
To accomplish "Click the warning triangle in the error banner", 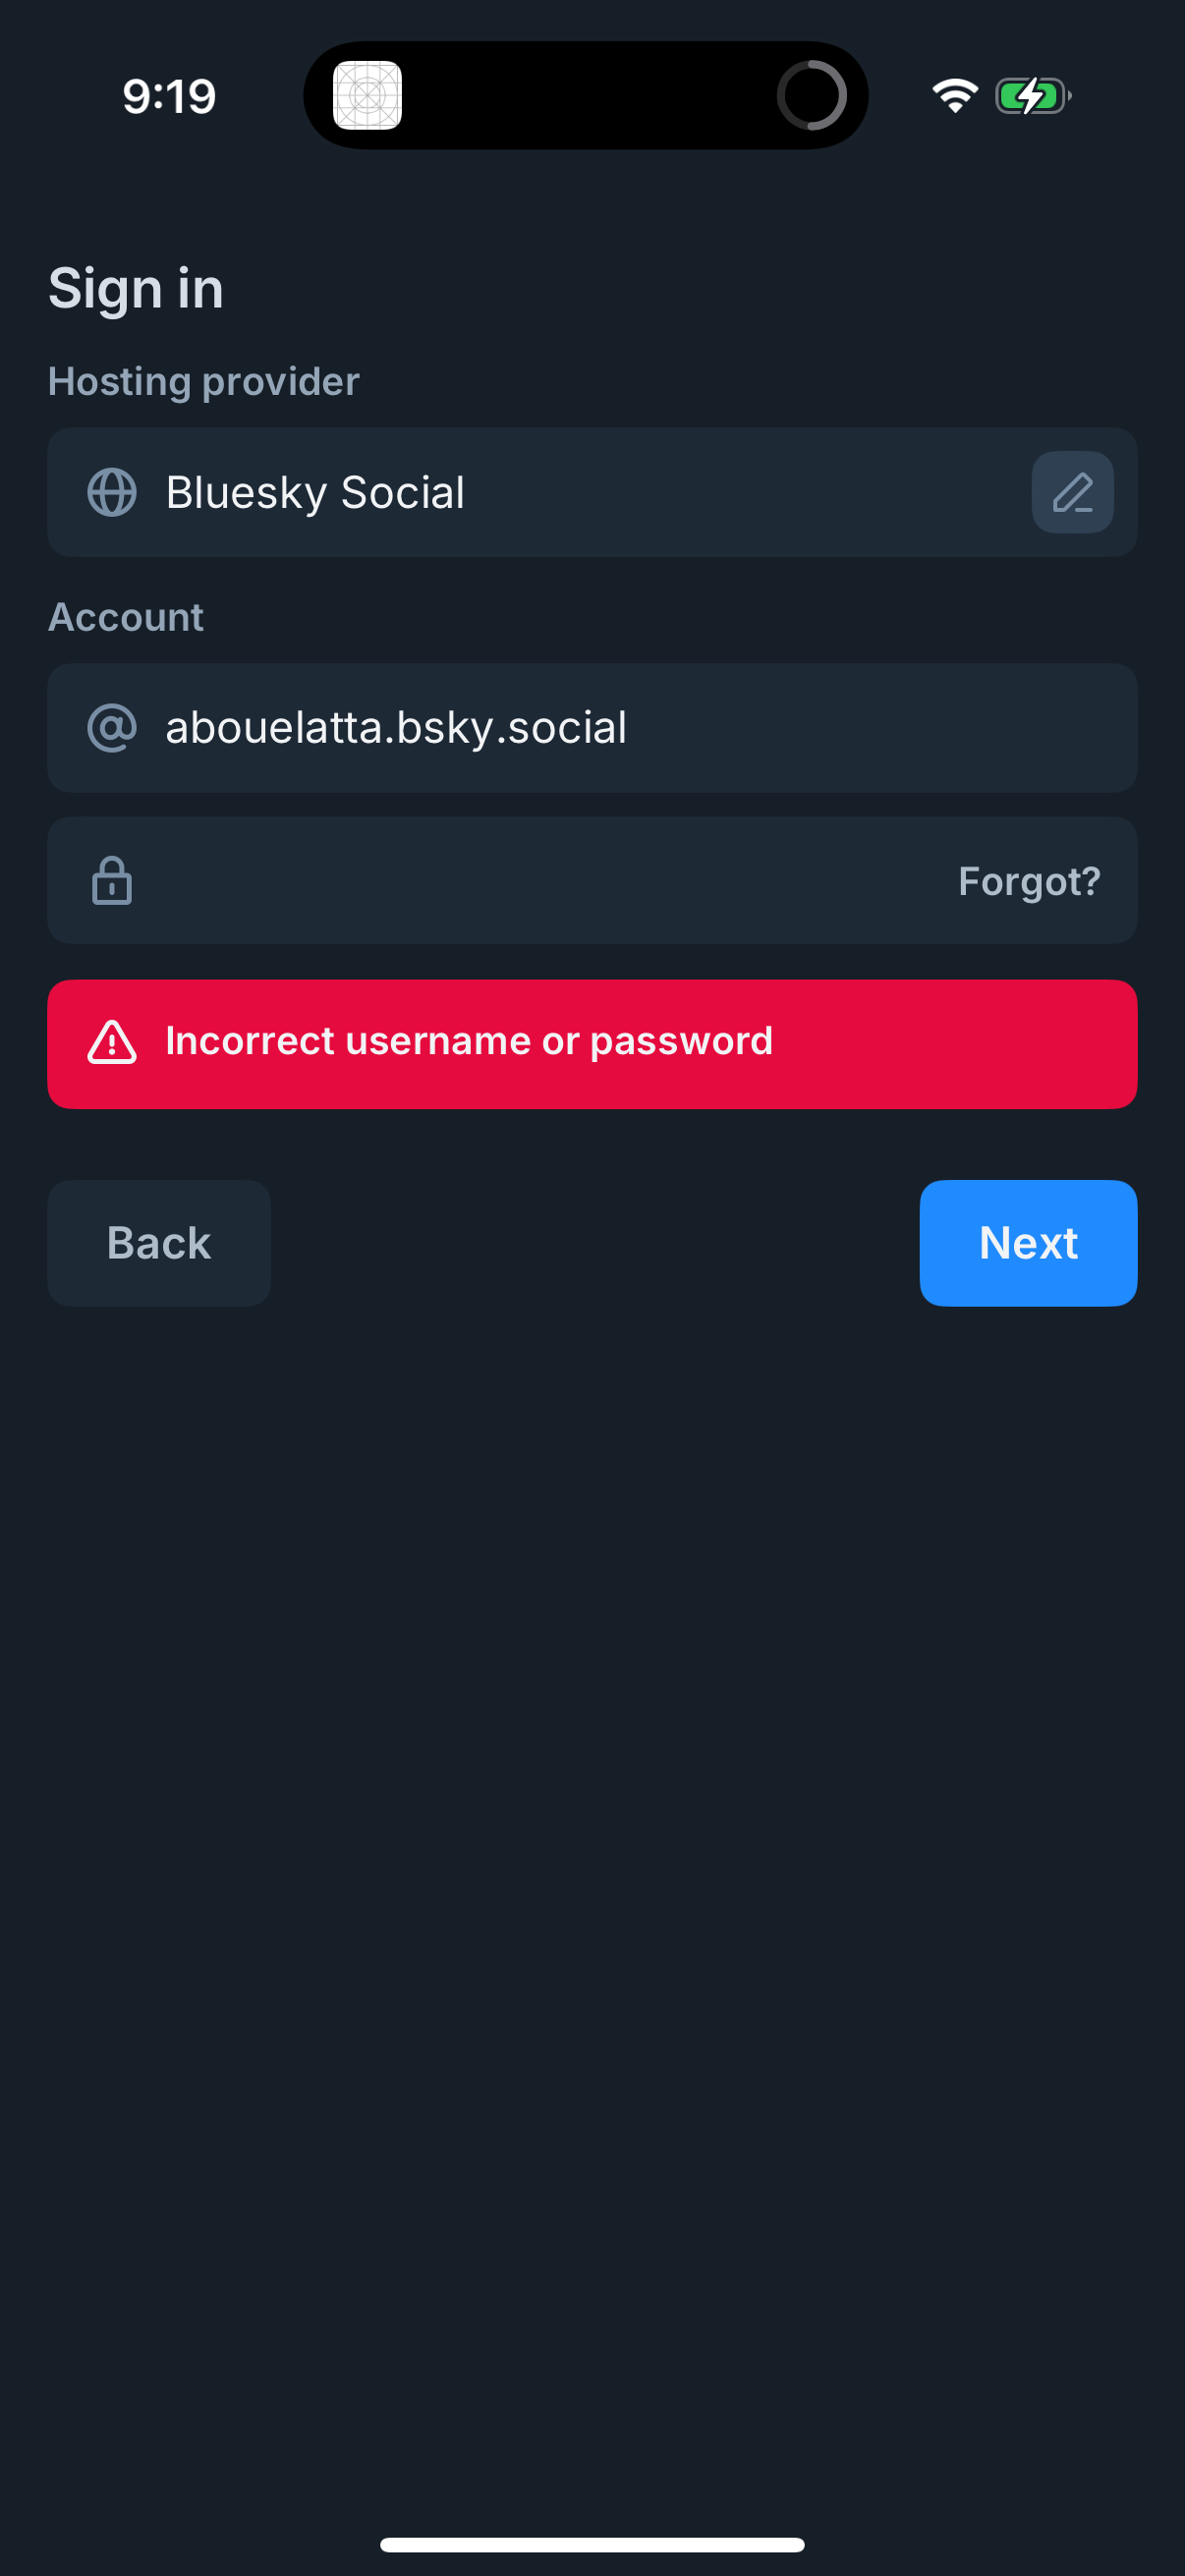I will pos(112,1042).
